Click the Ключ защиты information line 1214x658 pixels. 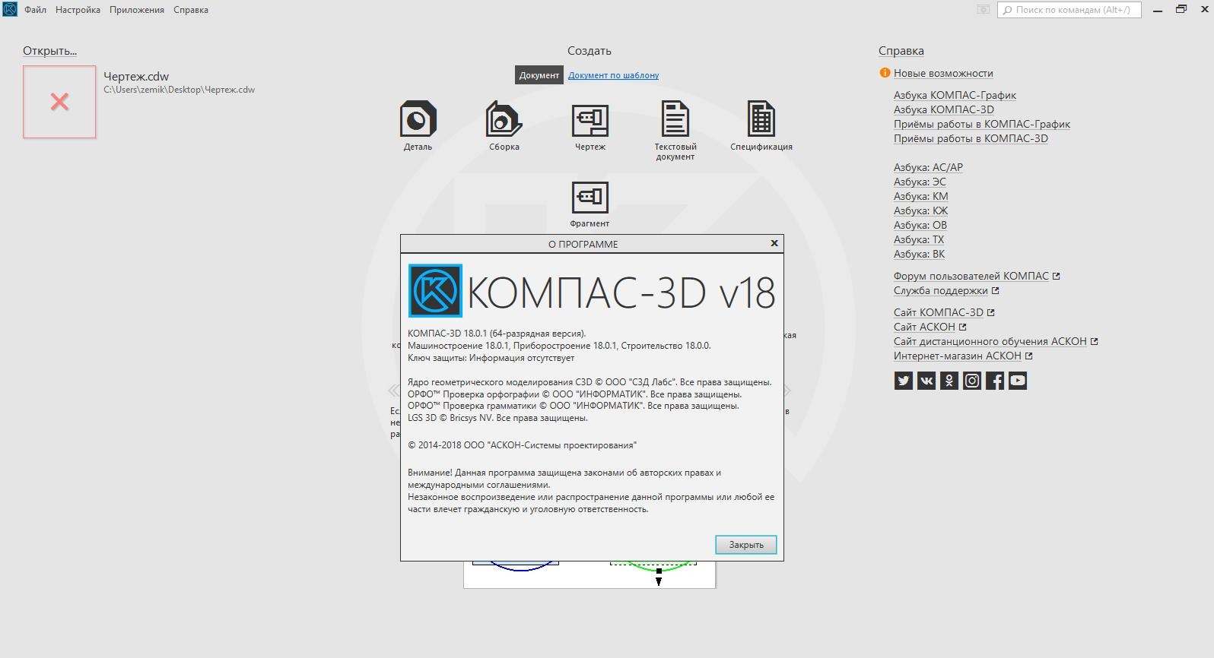(x=491, y=358)
